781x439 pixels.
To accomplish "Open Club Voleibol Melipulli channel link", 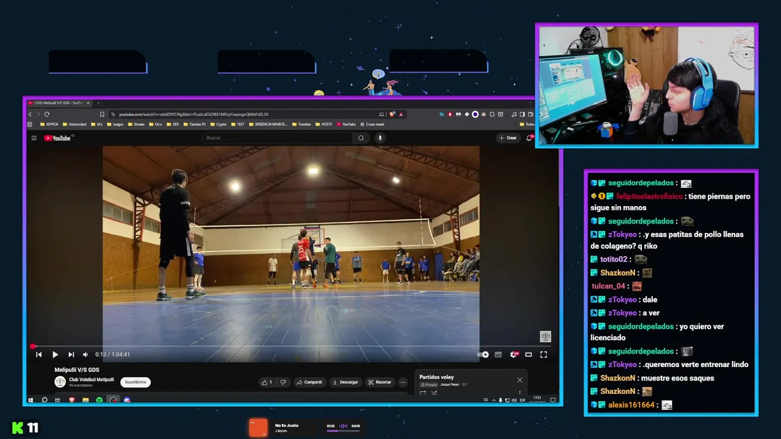I will tap(91, 380).
